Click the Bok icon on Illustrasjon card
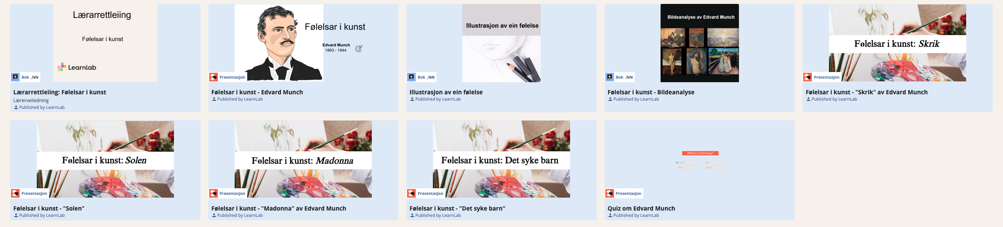The width and height of the screenshot is (1003, 227). tap(411, 77)
